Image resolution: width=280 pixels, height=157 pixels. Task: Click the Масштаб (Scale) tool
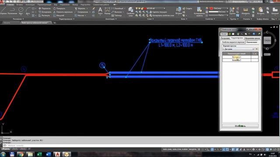(x=59, y=16)
